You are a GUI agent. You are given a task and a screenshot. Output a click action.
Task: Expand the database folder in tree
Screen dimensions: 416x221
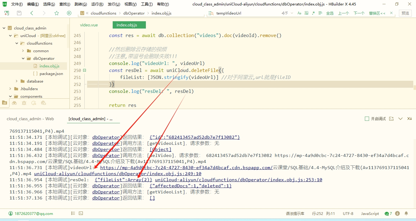pyautogui.click(x=17, y=81)
